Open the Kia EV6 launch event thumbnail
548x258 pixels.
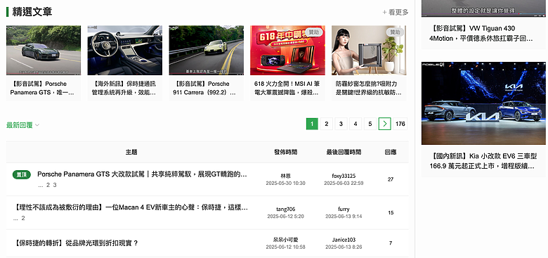click(483, 103)
